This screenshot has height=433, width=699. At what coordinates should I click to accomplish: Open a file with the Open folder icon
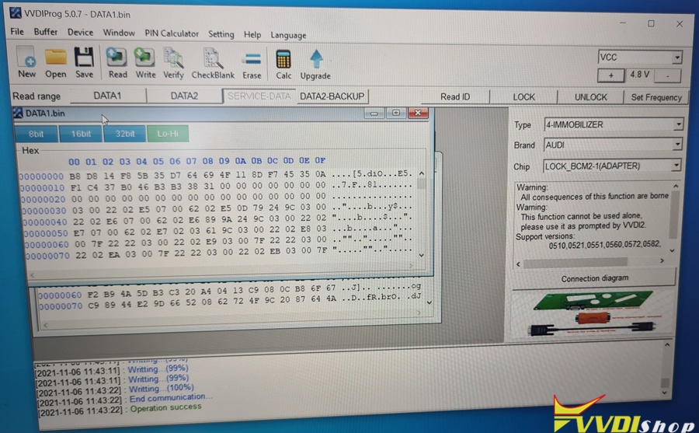(x=55, y=62)
